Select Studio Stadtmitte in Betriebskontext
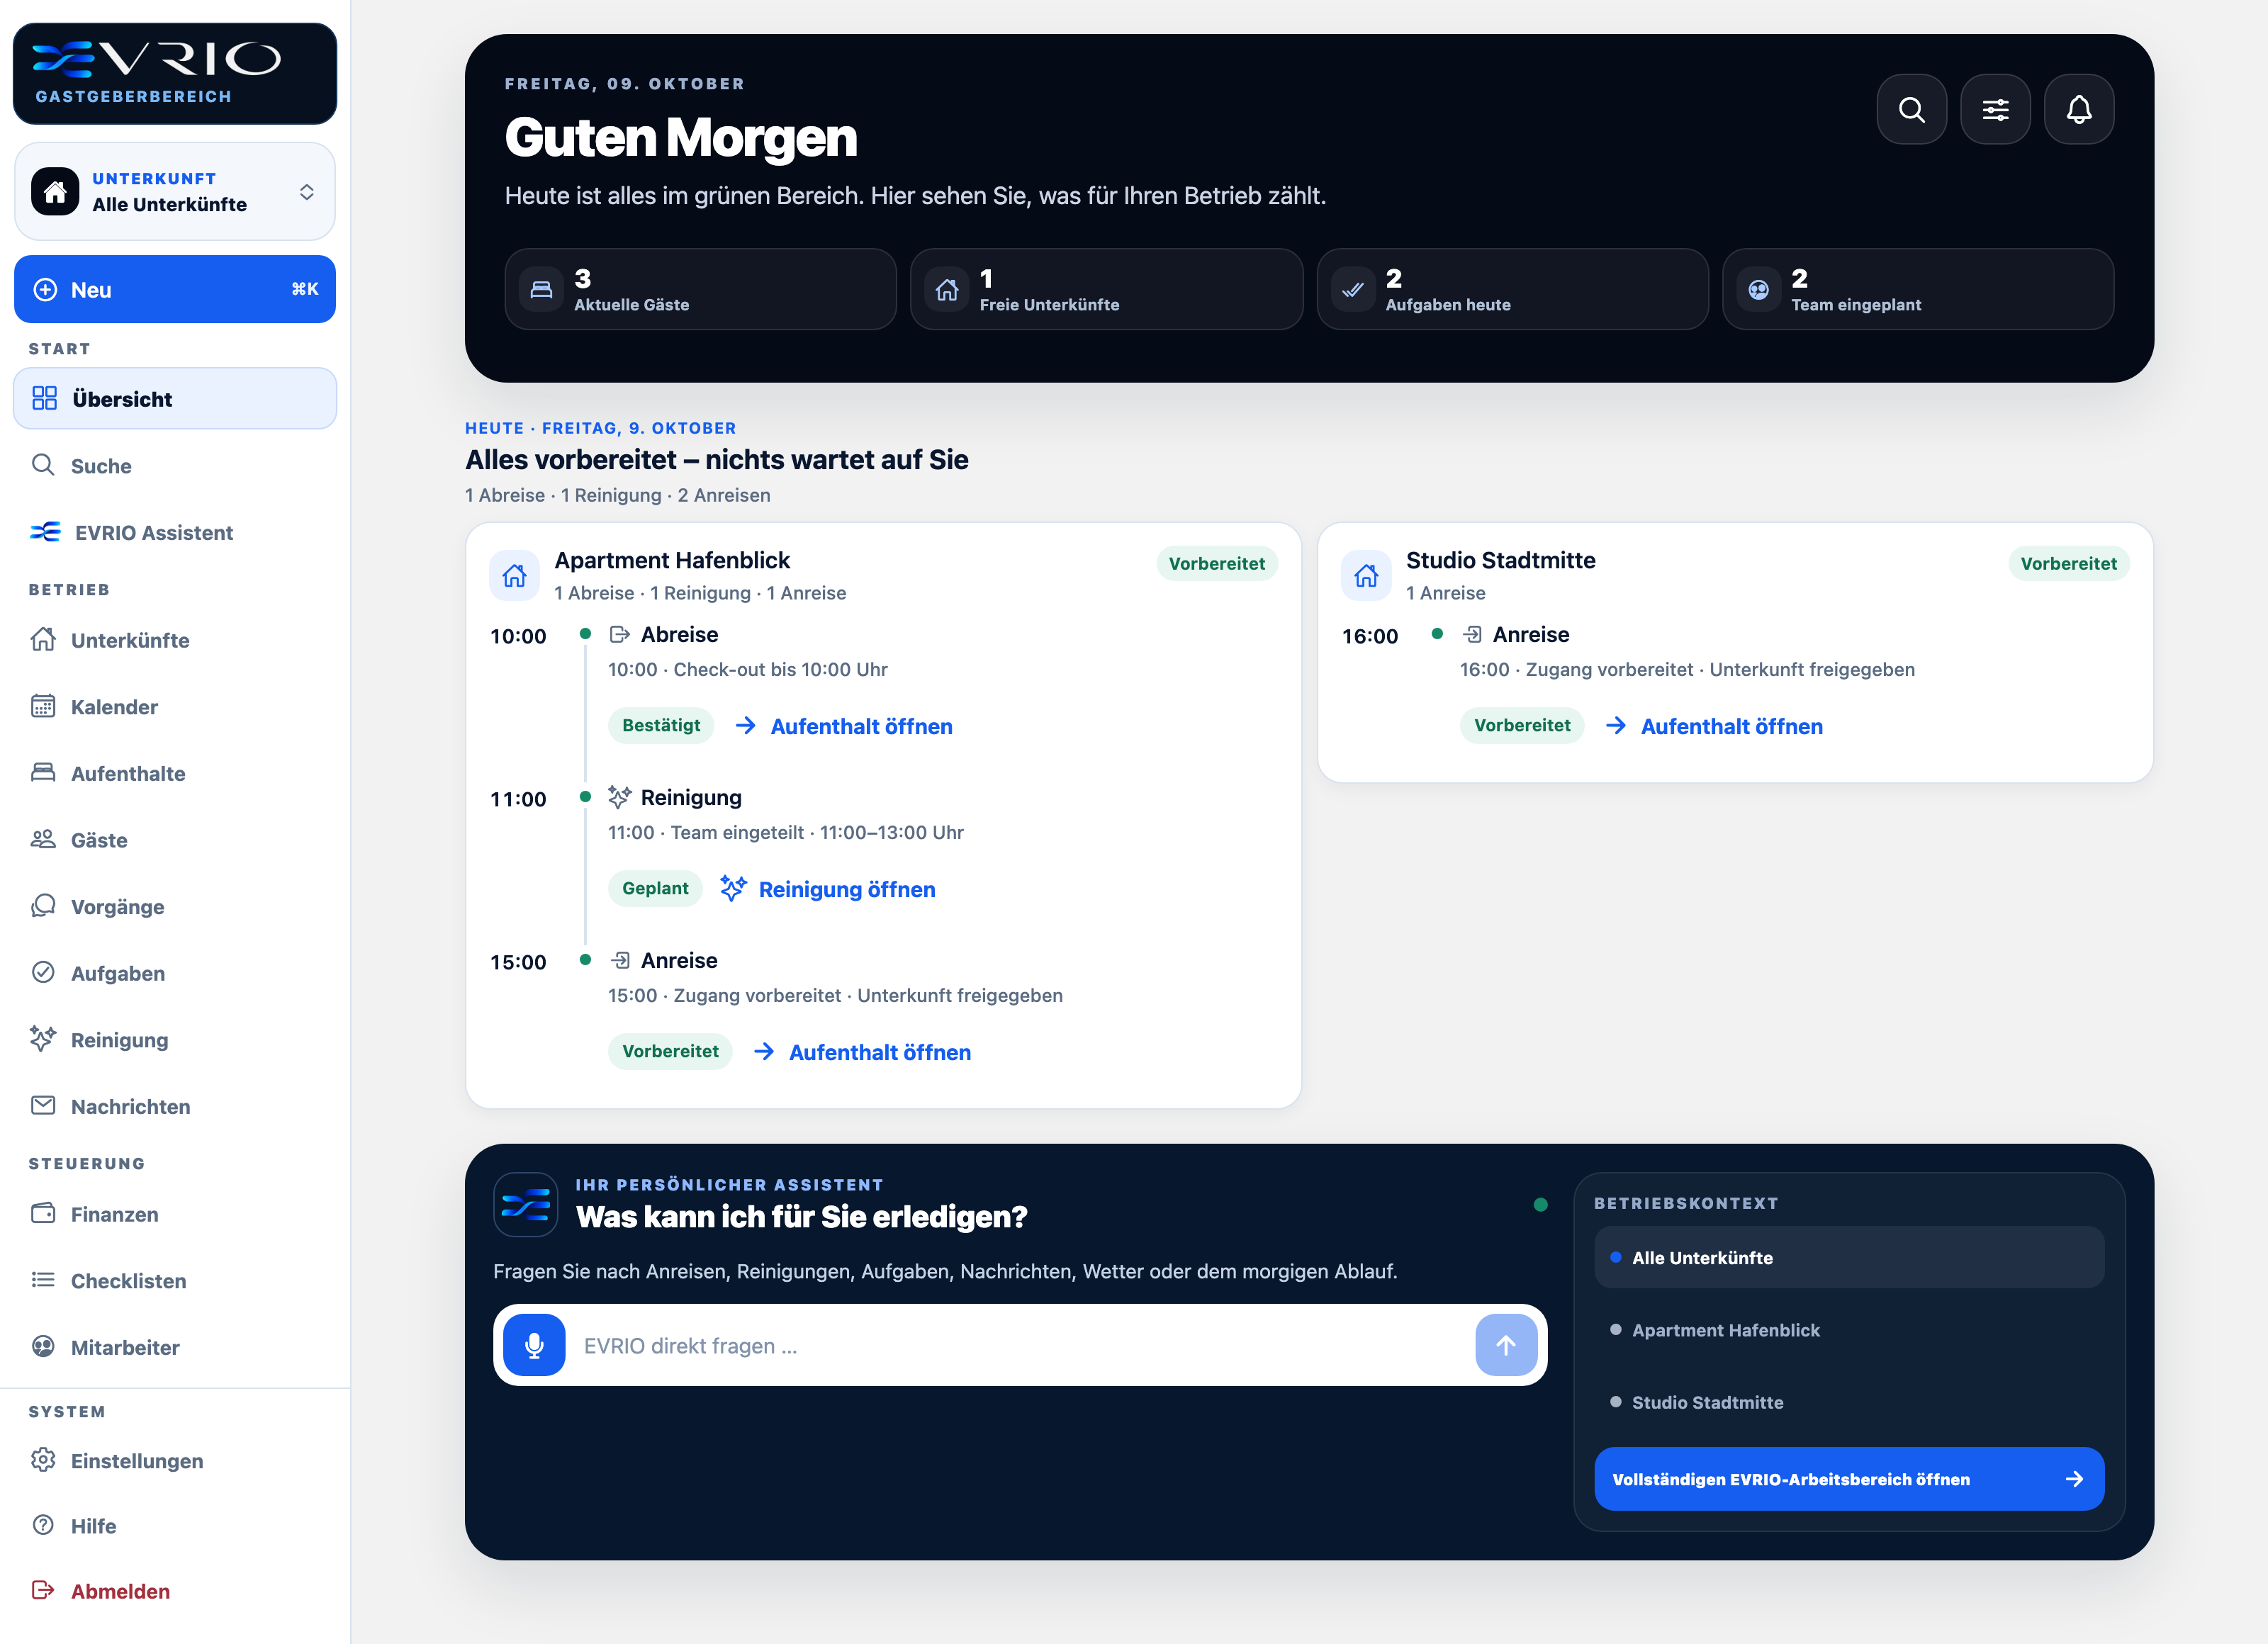 click(x=1849, y=1402)
